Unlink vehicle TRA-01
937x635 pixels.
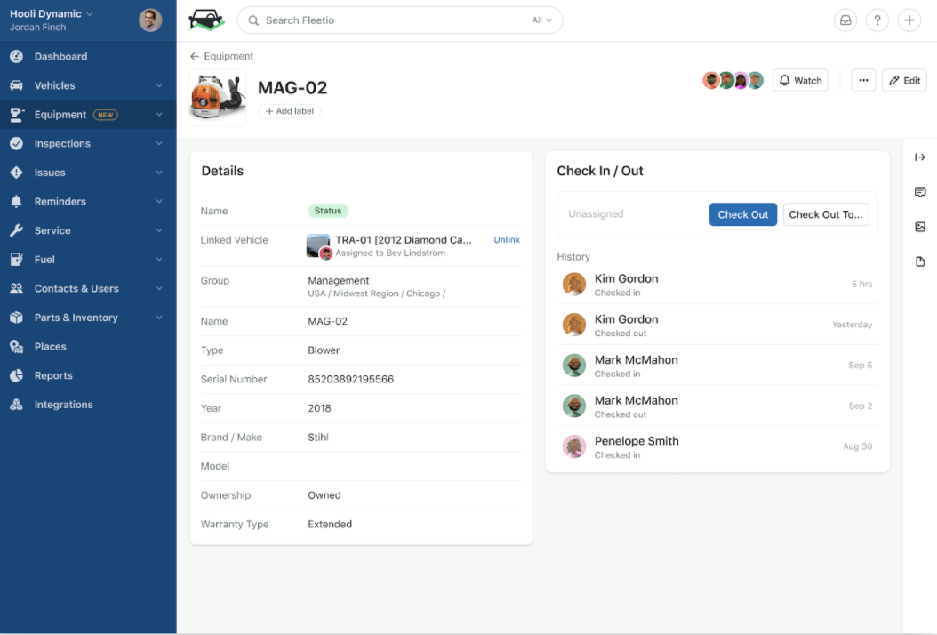506,239
